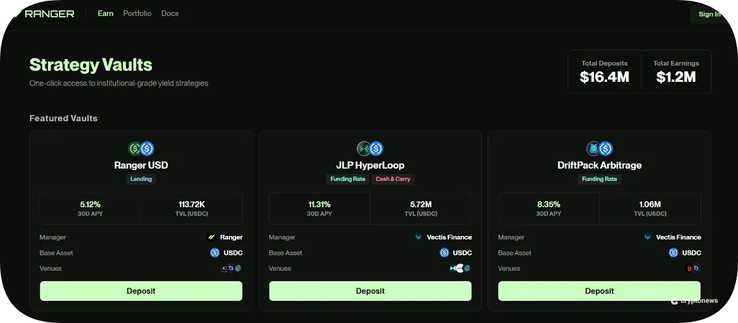
Task: Click Vectis Finance name in JLP HyperLoop card
Action: [450, 237]
